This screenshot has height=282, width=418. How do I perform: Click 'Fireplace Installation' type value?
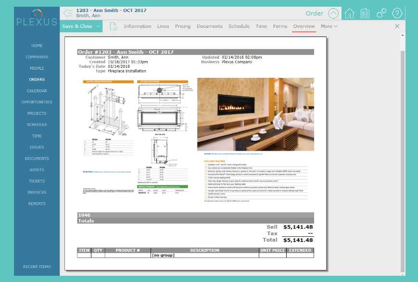click(127, 71)
